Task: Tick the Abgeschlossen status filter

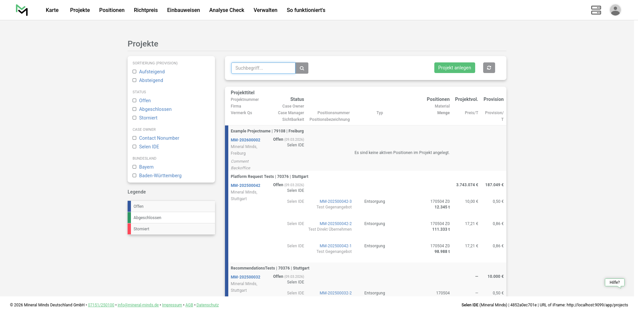Action: pos(135,109)
